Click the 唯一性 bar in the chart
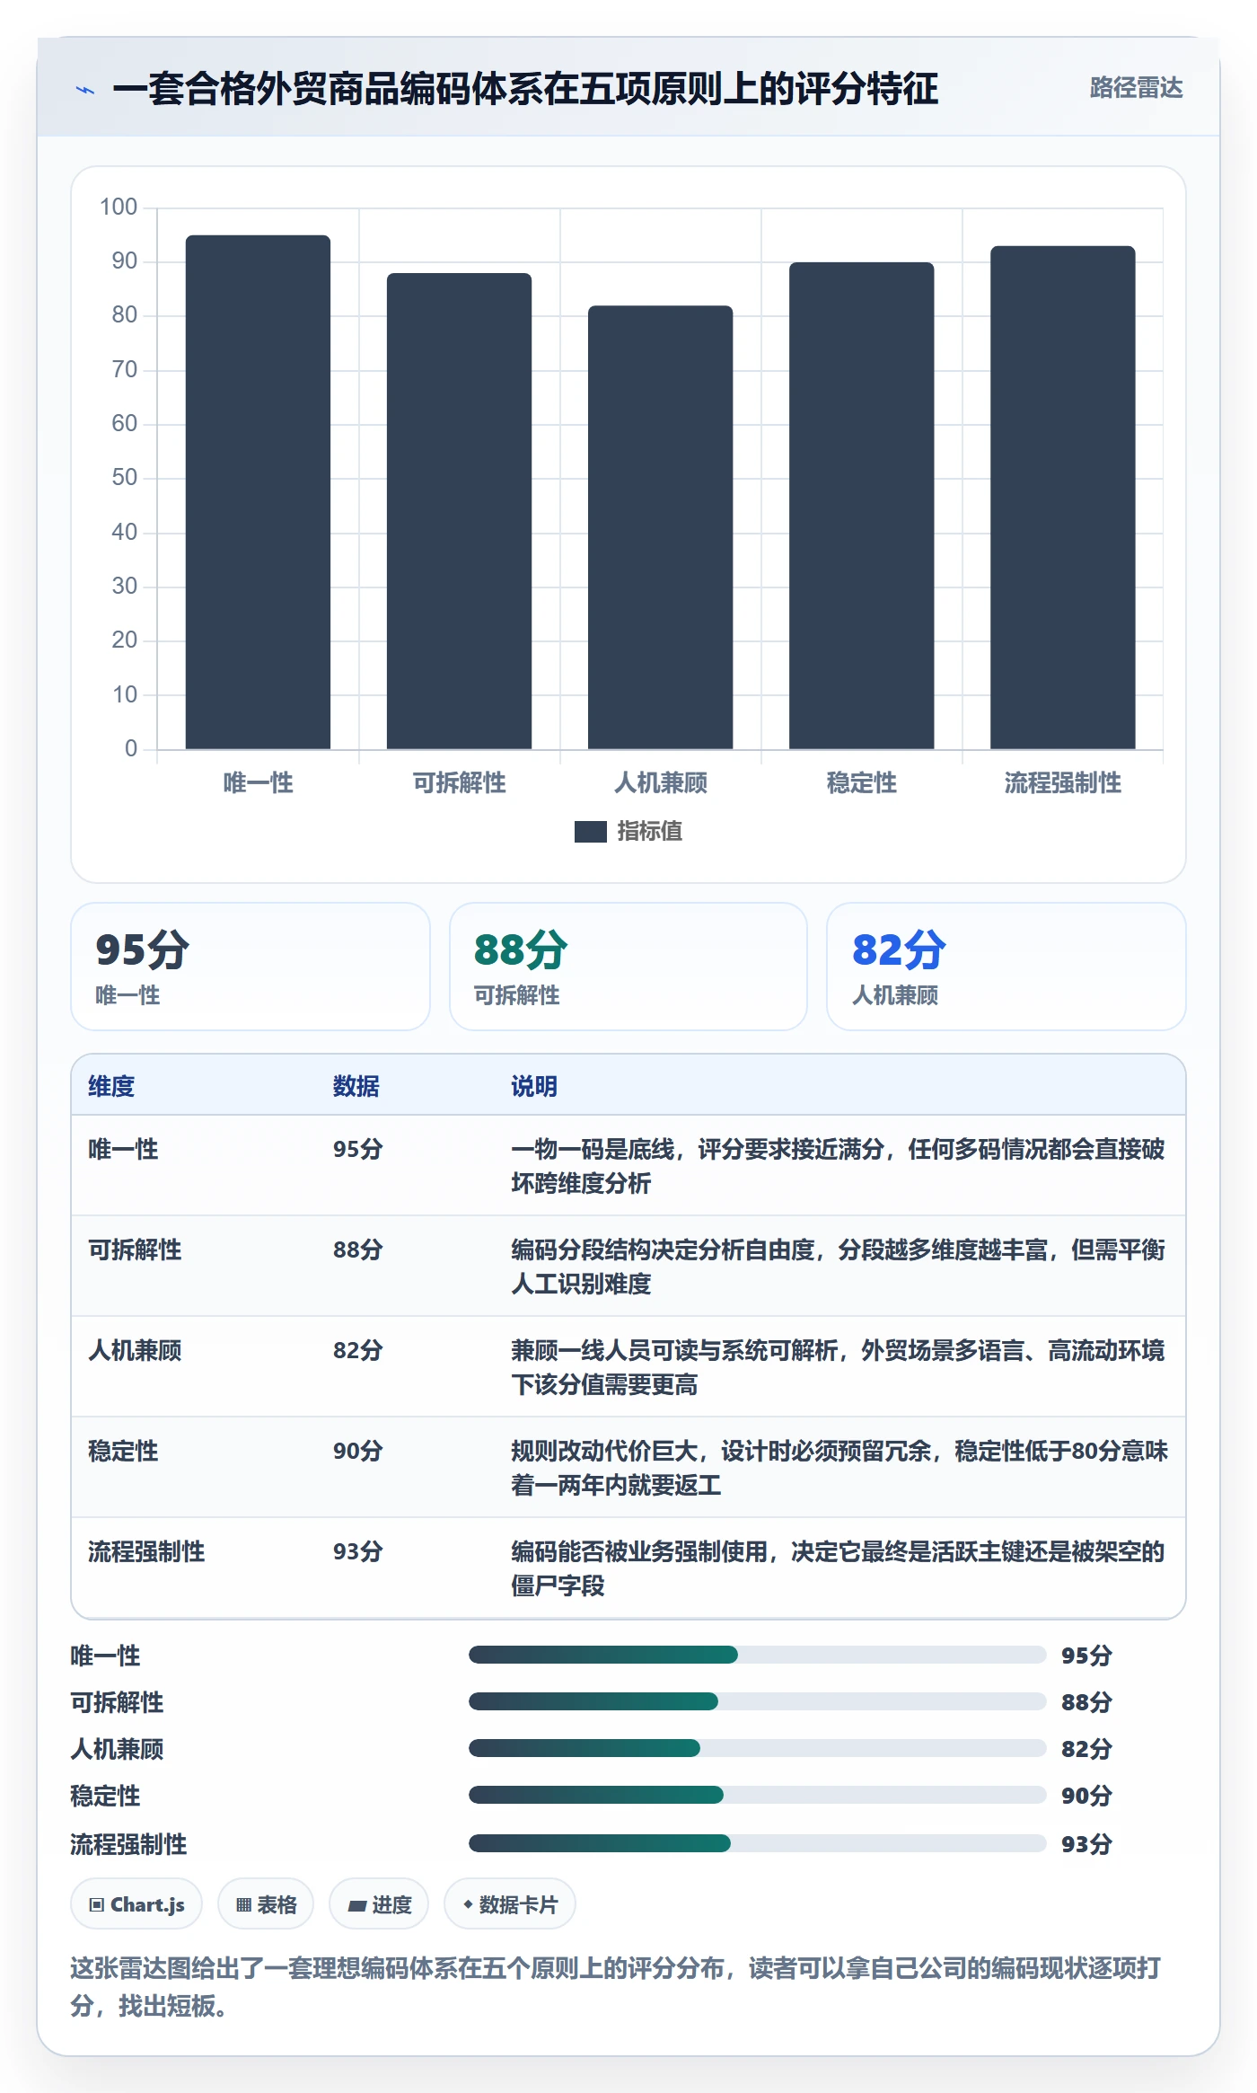This screenshot has width=1257, height=2093. tap(258, 492)
